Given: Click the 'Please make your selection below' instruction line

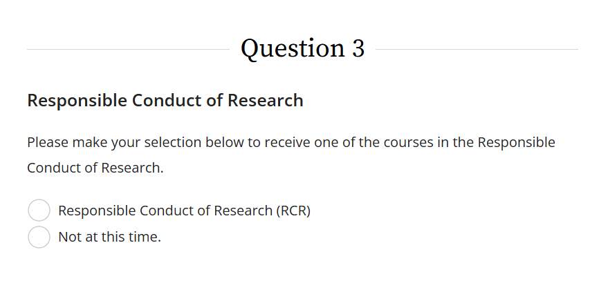Looking at the screenshot, I should pos(291,143).
